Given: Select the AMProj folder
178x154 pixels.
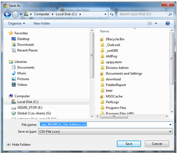Looking at the screenshot, I should pyautogui.click(x=111, y=56).
